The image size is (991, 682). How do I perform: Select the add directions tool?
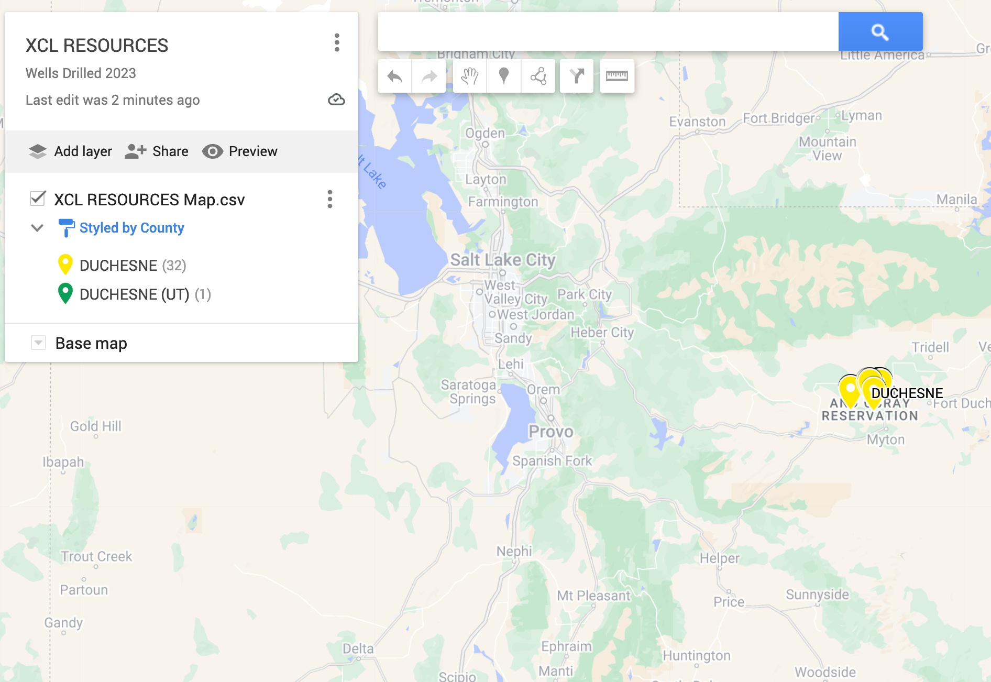coord(577,76)
